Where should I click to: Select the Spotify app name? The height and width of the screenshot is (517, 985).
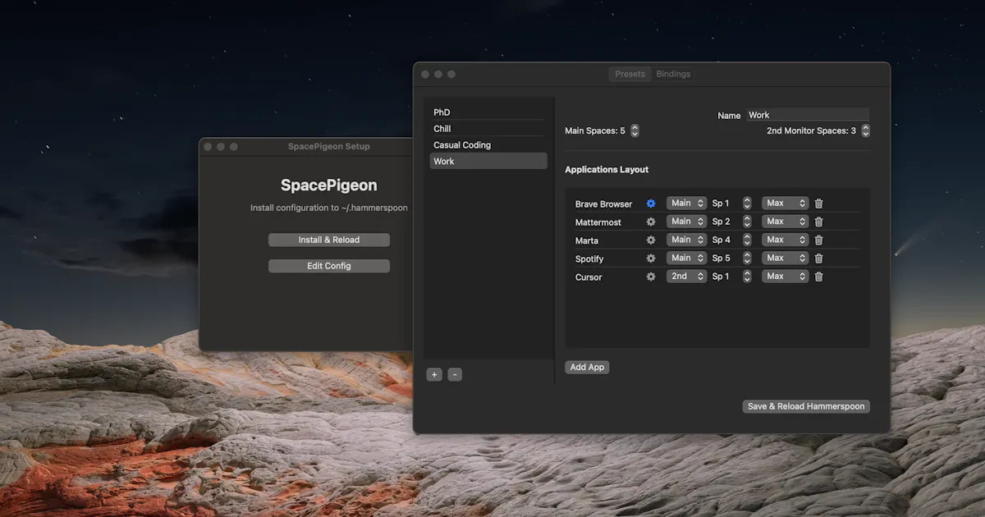pos(589,258)
